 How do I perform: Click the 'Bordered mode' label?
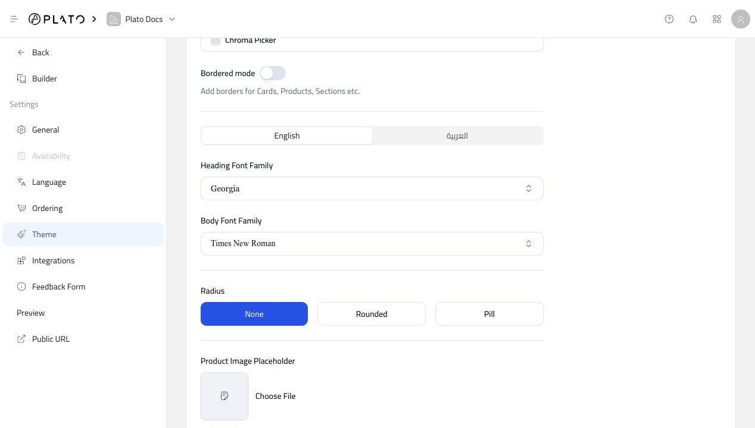click(x=228, y=73)
